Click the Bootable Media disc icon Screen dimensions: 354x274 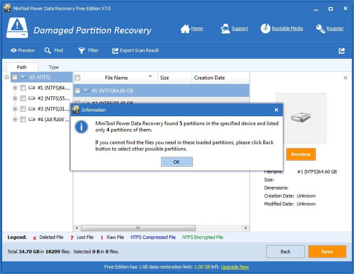tap(265, 29)
